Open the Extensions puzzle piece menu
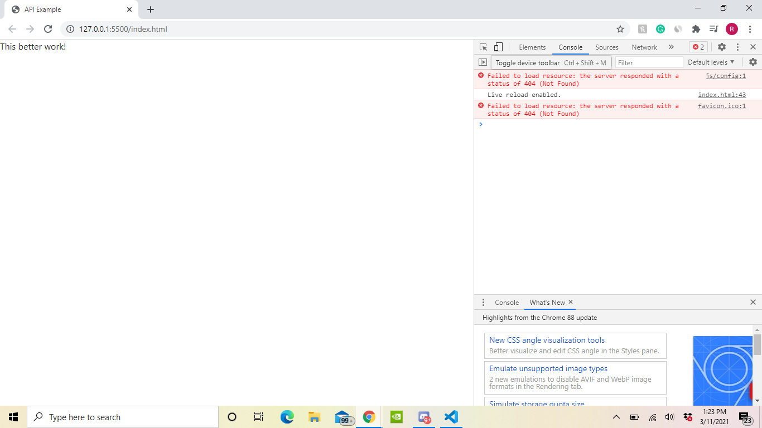The height and width of the screenshot is (428, 762). coord(696,29)
